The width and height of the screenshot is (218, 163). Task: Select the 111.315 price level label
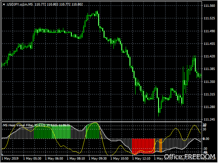click(209, 94)
